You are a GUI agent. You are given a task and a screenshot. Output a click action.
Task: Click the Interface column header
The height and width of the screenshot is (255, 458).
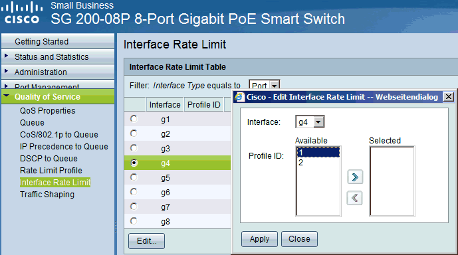(165, 105)
